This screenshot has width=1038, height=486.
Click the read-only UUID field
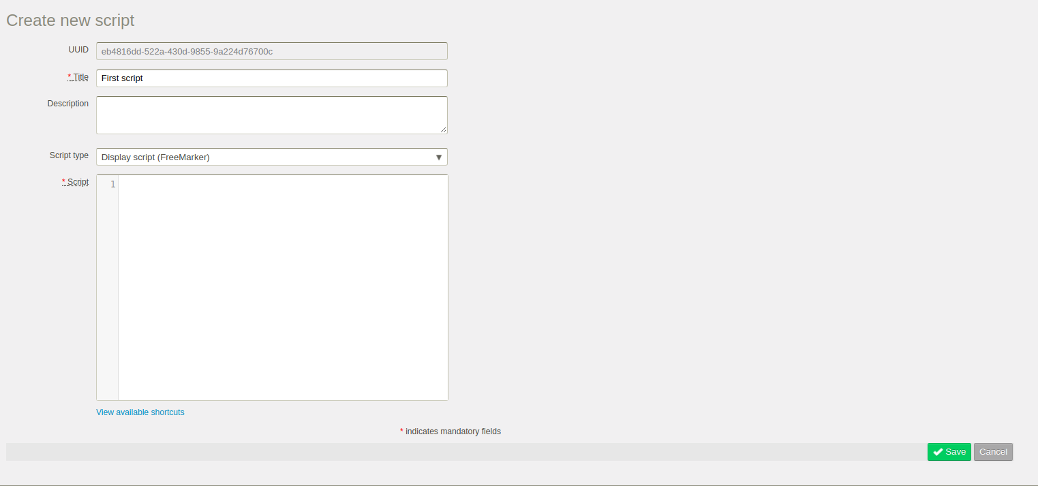pyautogui.click(x=272, y=51)
